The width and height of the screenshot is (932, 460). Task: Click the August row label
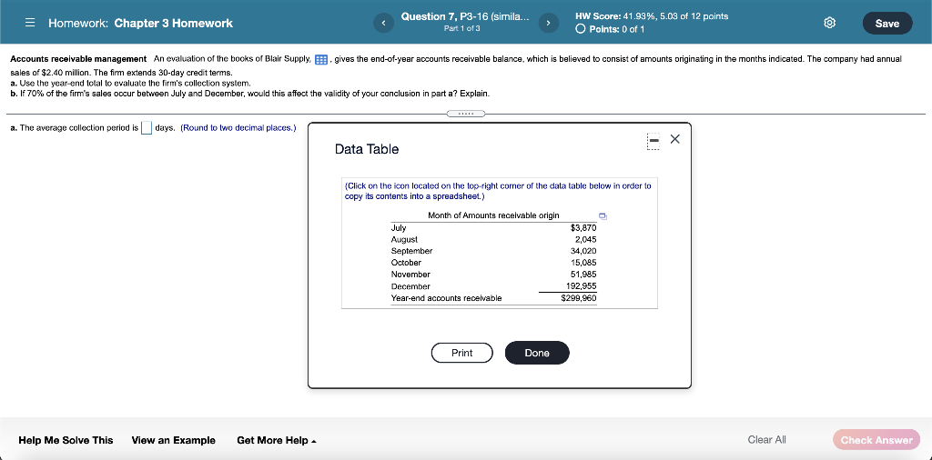(x=405, y=239)
